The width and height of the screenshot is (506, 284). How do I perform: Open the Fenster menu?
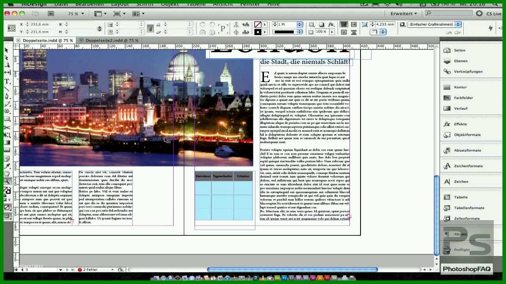tap(250, 4)
